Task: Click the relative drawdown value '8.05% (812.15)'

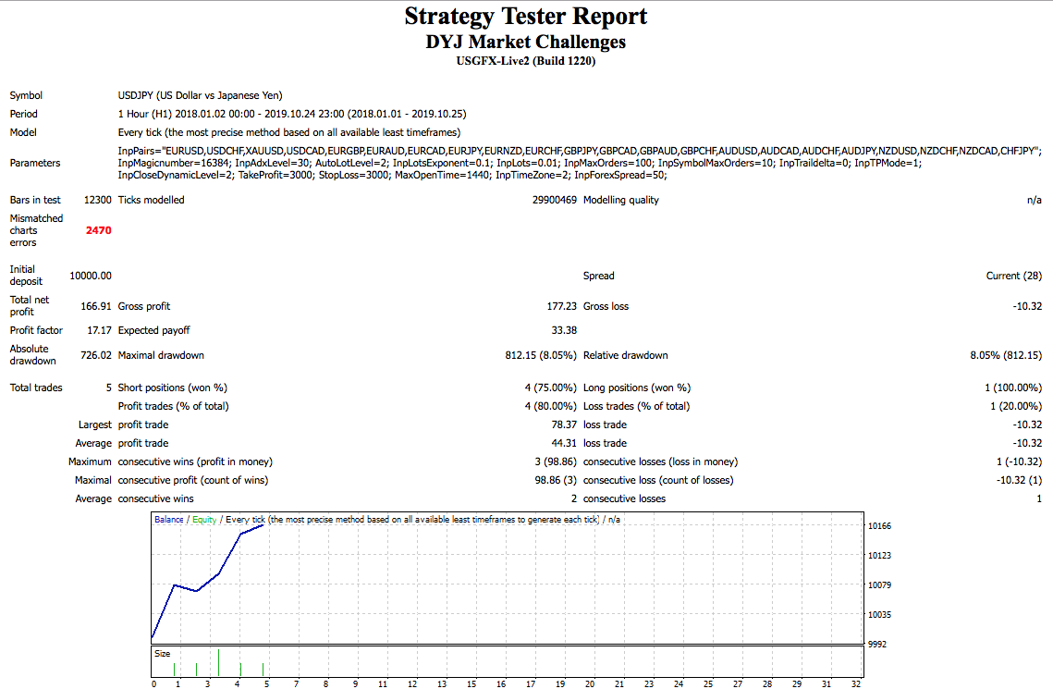Action: (1006, 355)
